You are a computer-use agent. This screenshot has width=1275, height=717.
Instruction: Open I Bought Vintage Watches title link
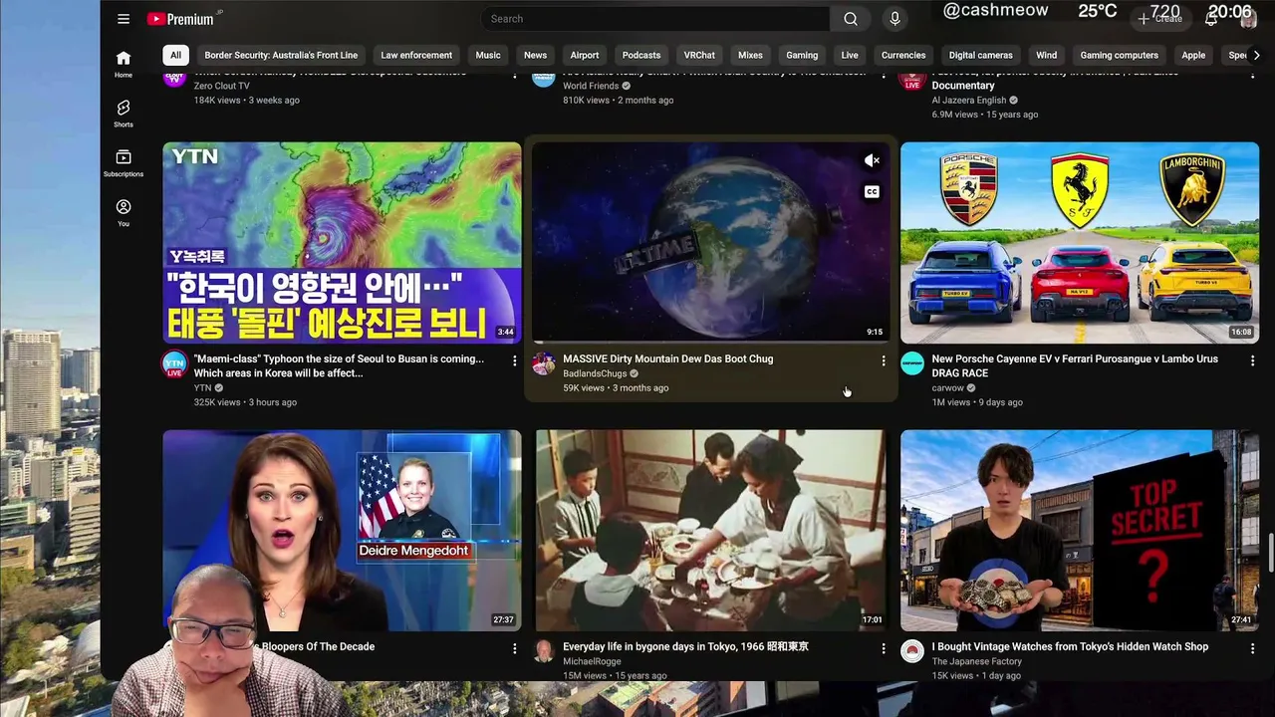(1070, 646)
